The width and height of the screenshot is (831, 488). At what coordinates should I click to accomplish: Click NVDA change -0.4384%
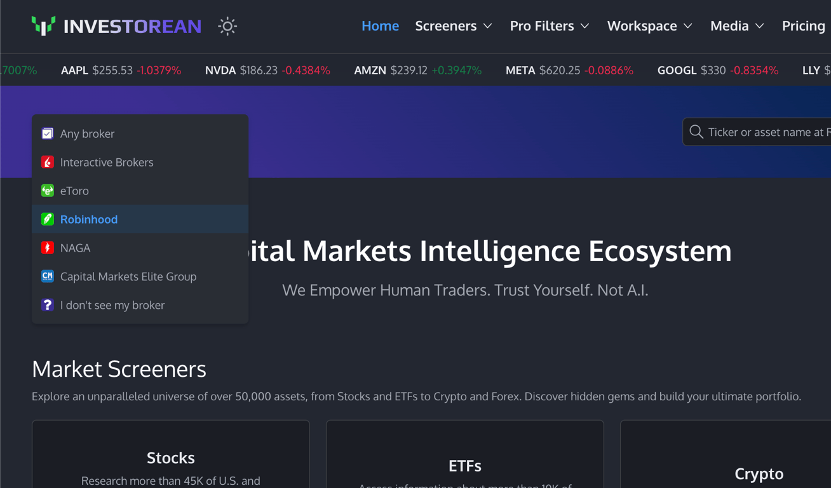[306, 71]
